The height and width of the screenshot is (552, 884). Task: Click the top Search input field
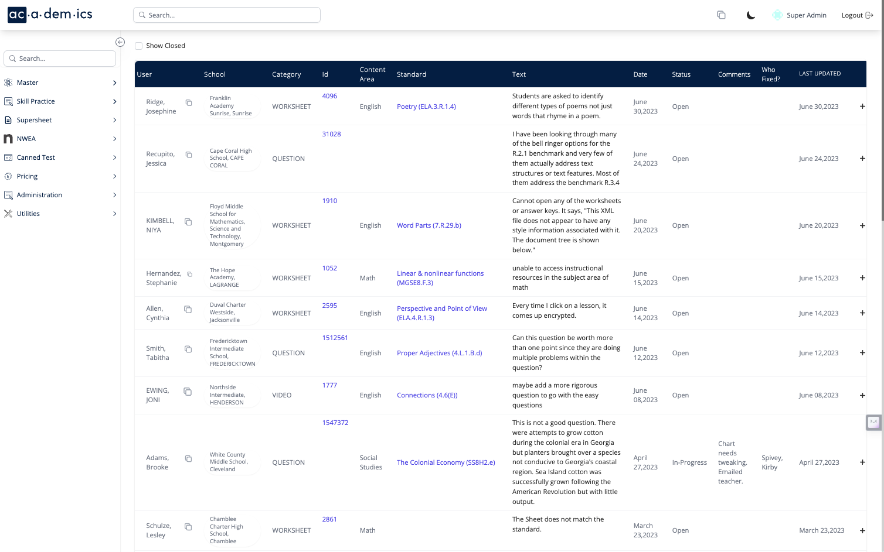(x=227, y=15)
